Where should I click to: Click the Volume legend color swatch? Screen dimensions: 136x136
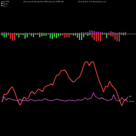(2, 3)
